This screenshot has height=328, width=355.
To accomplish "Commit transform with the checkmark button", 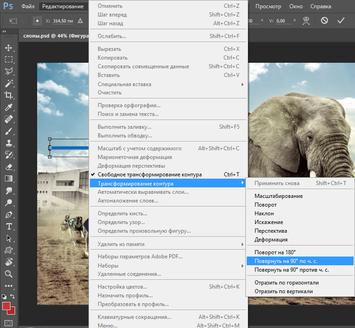I will (340, 21).
